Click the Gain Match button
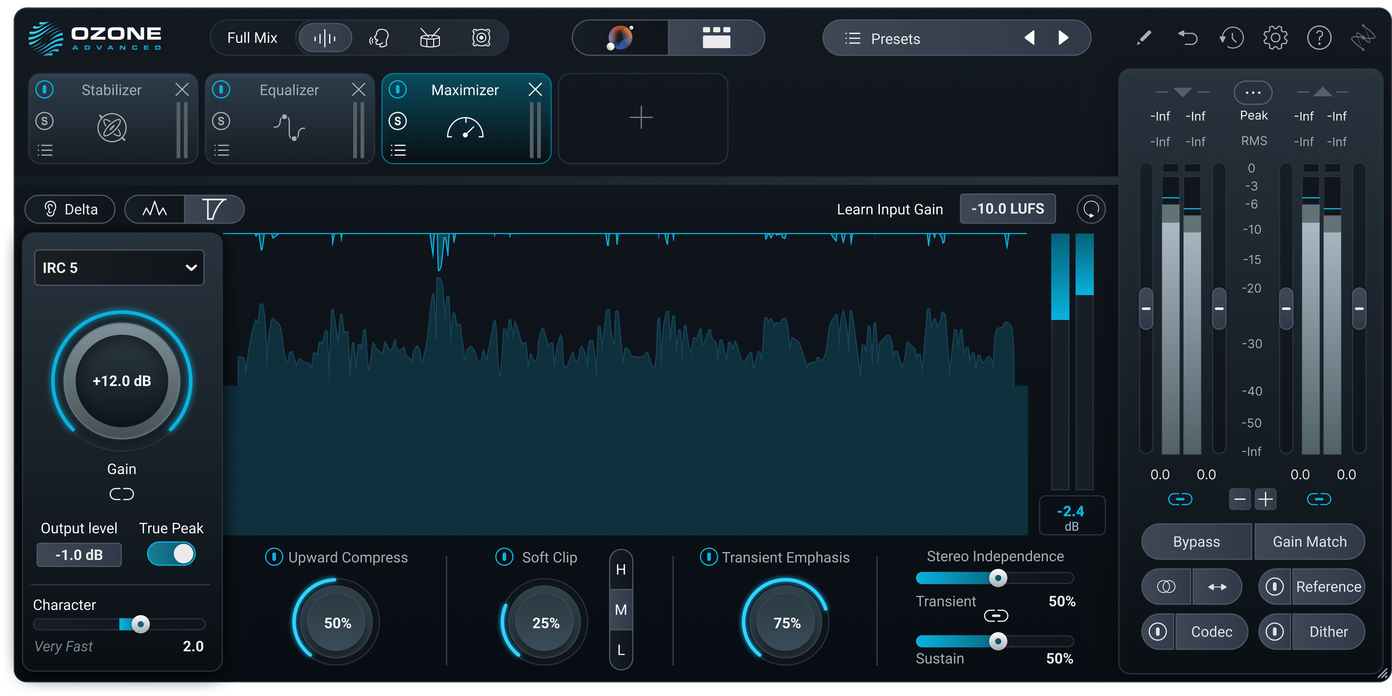 1309,541
